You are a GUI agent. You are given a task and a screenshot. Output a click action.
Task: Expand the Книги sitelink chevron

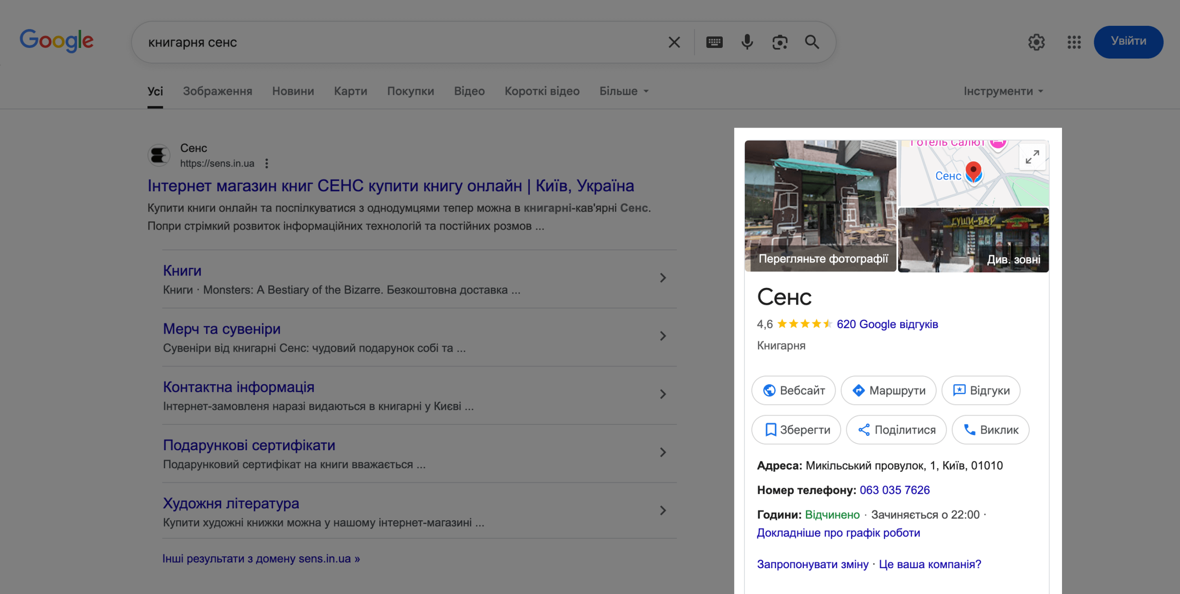pos(663,278)
